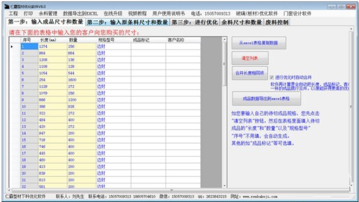Click the table's vertical scrollbar thumb
This screenshot has width=359, height=202.
(x=224, y=64)
